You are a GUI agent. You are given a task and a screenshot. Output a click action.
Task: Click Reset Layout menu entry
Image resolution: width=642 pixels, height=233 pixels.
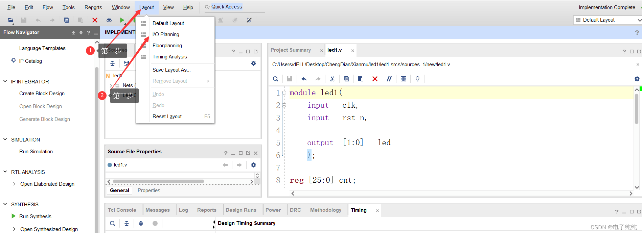(175, 116)
